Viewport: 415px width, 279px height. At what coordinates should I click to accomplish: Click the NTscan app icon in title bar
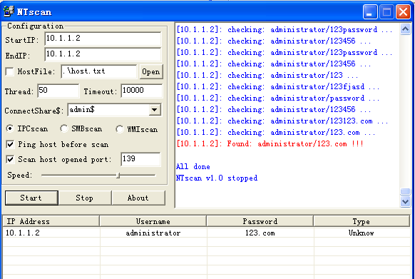[9, 11]
